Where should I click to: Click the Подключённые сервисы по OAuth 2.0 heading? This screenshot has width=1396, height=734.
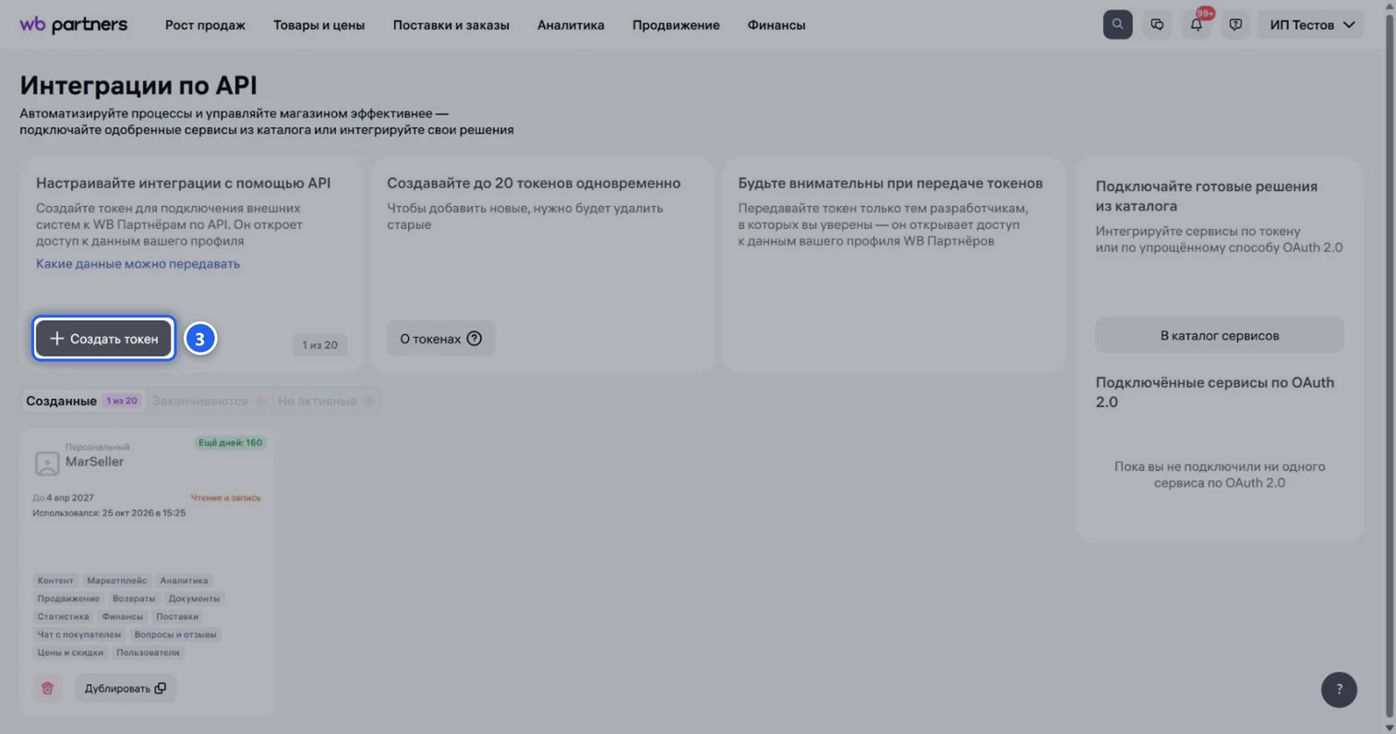point(1215,392)
